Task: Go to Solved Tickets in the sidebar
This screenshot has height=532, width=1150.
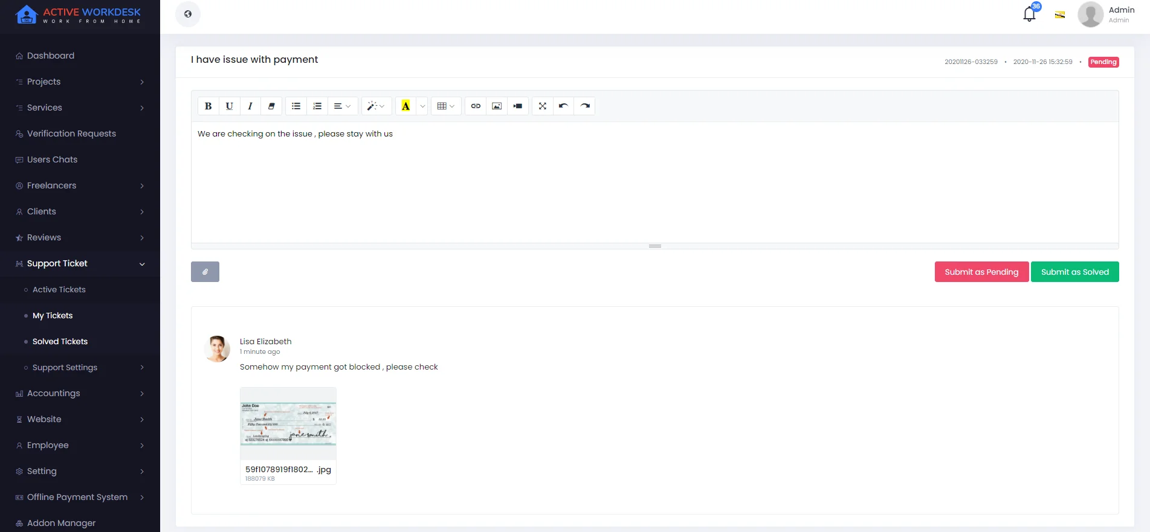Action: [60, 342]
